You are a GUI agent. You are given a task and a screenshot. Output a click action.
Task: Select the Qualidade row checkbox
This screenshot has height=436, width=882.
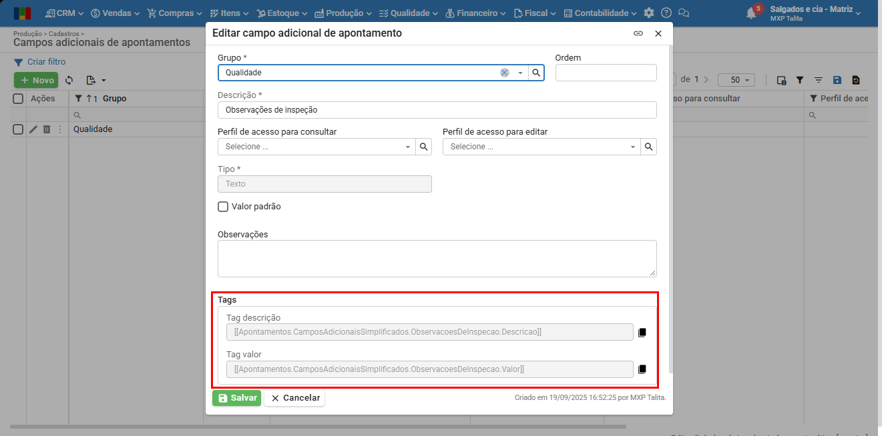(x=19, y=129)
